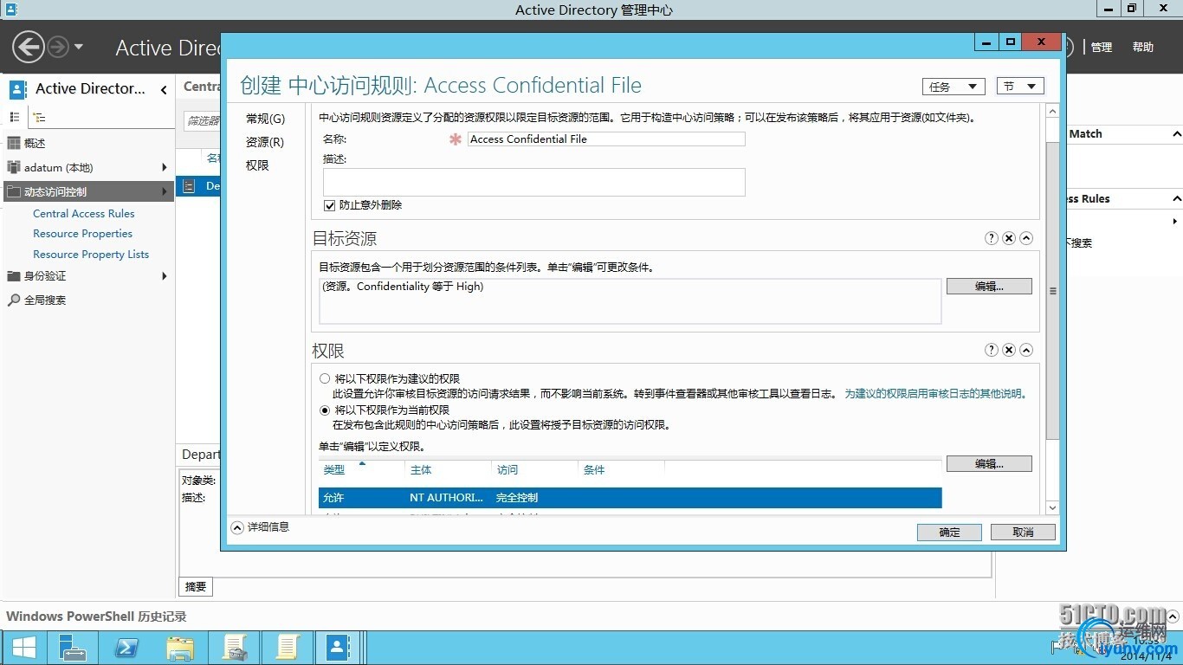This screenshot has height=665, width=1183.
Task: Click the 筛选器 filter box in main window
Action: pos(203,121)
